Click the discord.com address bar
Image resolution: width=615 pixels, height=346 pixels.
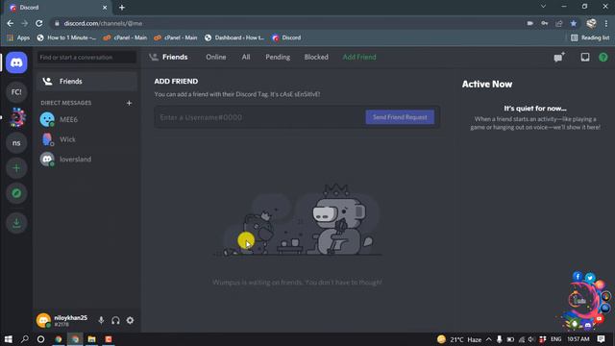[x=286, y=23]
